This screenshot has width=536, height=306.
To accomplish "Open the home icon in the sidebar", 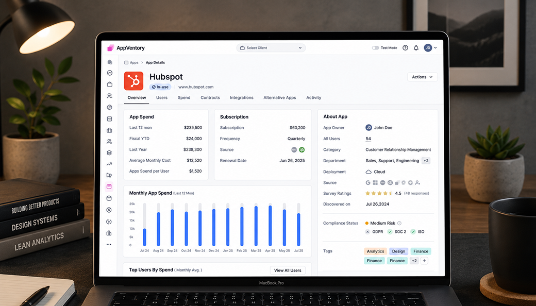I will tap(110, 62).
